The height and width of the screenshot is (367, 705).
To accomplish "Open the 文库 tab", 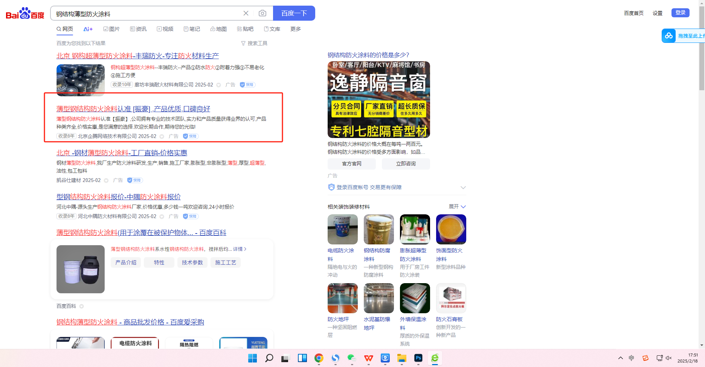I will coord(272,29).
